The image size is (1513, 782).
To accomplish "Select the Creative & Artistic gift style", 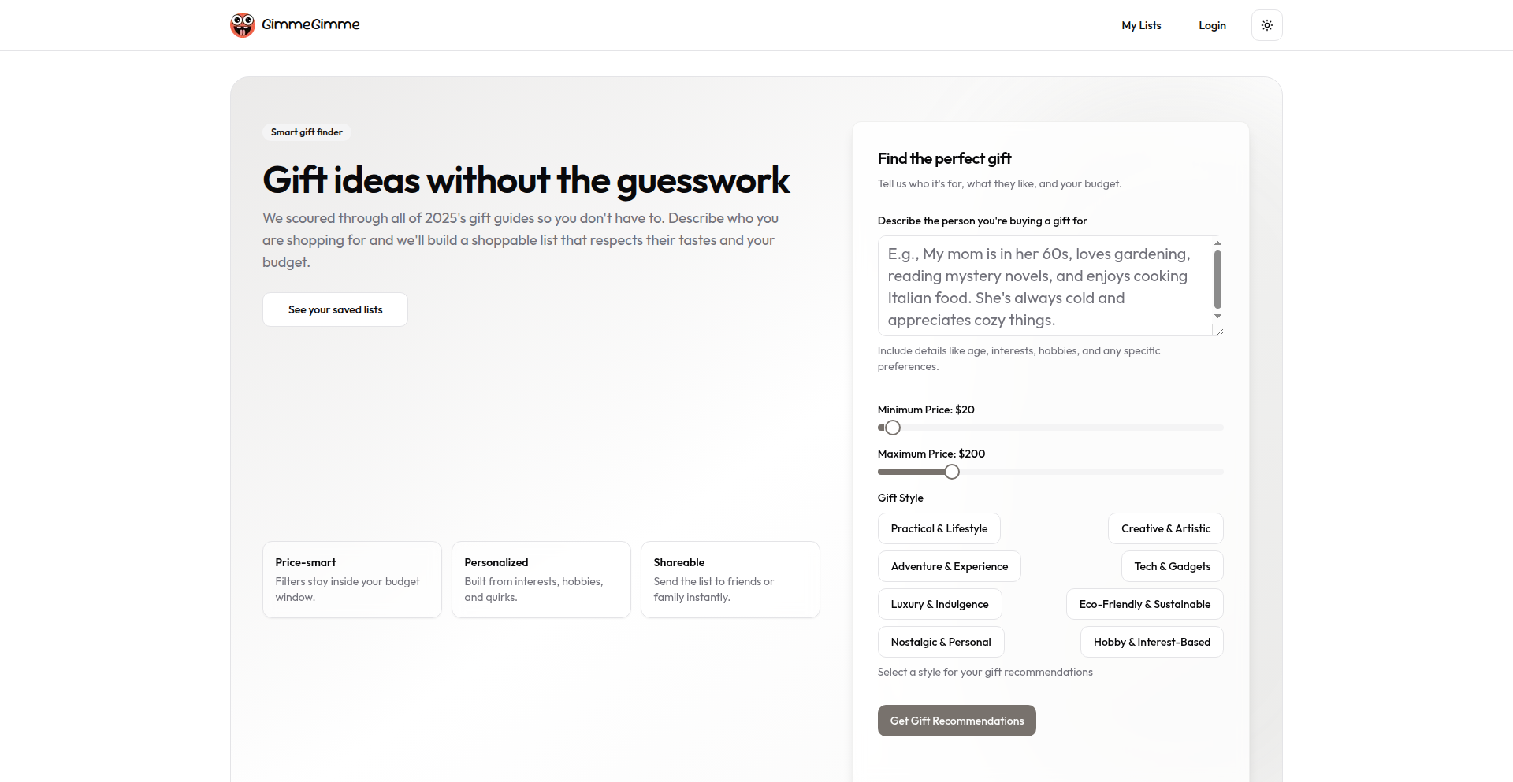I will pos(1165,528).
